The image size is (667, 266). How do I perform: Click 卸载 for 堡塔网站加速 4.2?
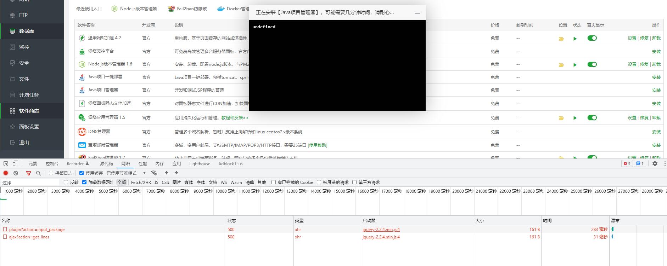(656, 38)
